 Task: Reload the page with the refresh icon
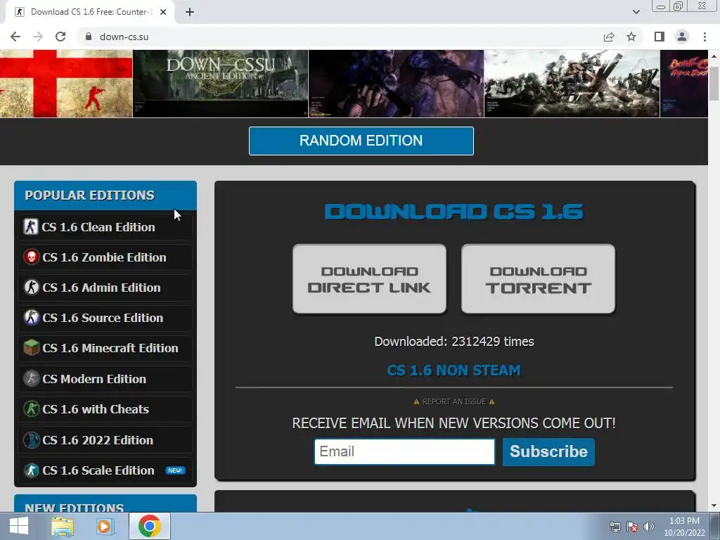(x=60, y=37)
